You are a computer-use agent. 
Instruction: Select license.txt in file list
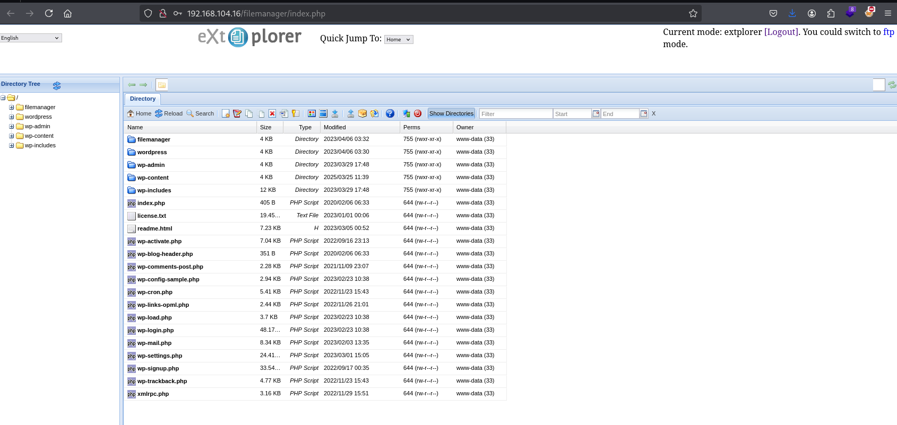tap(152, 216)
